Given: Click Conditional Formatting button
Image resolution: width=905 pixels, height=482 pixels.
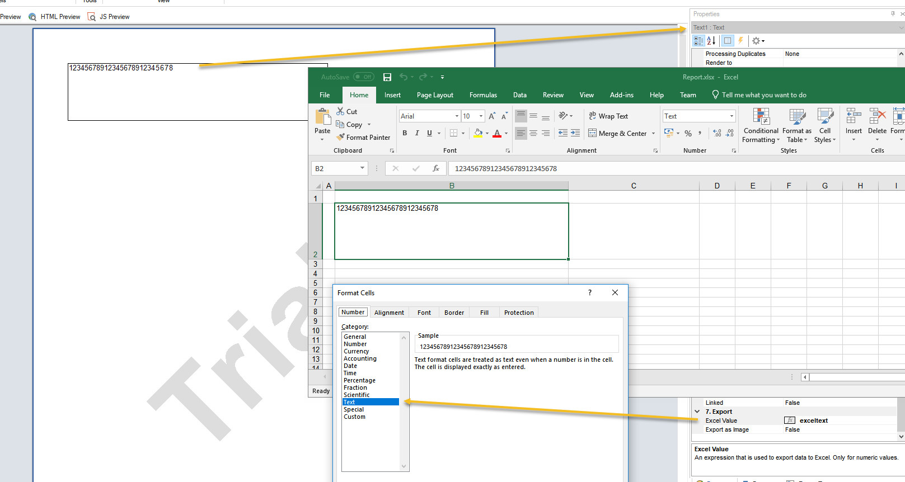Looking at the screenshot, I should pyautogui.click(x=761, y=126).
